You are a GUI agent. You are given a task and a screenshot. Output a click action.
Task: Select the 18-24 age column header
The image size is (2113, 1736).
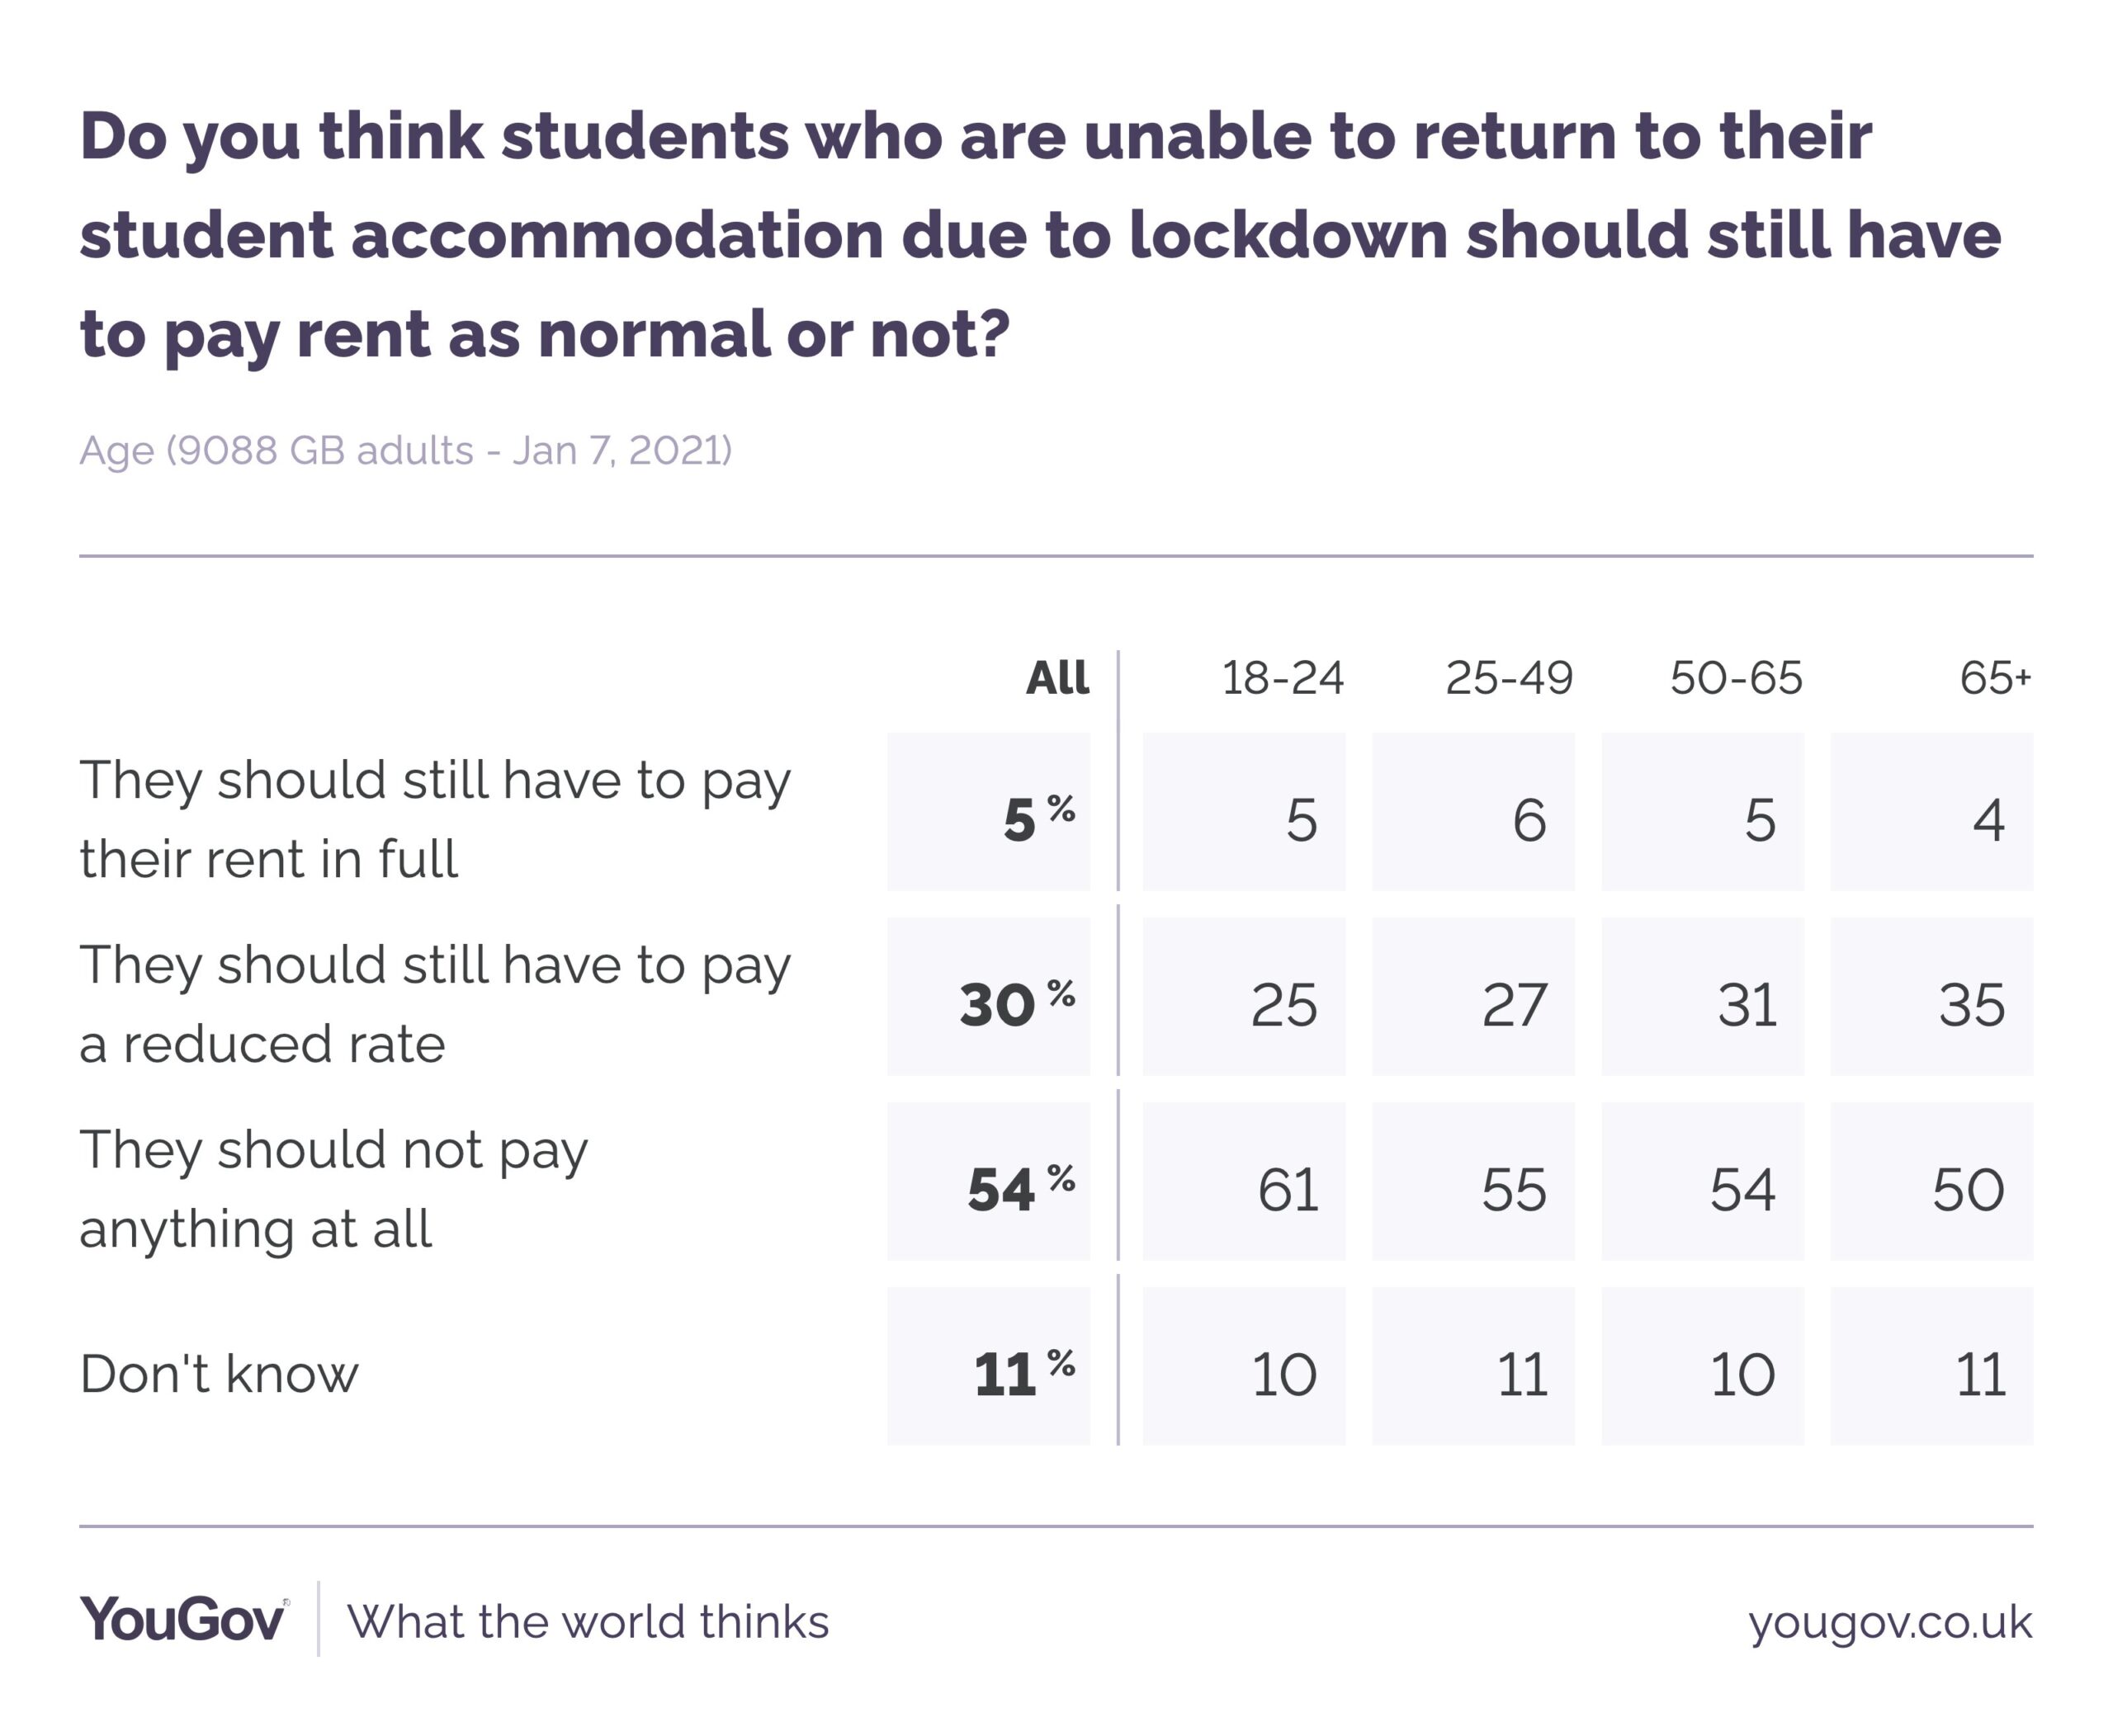click(1282, 678)
